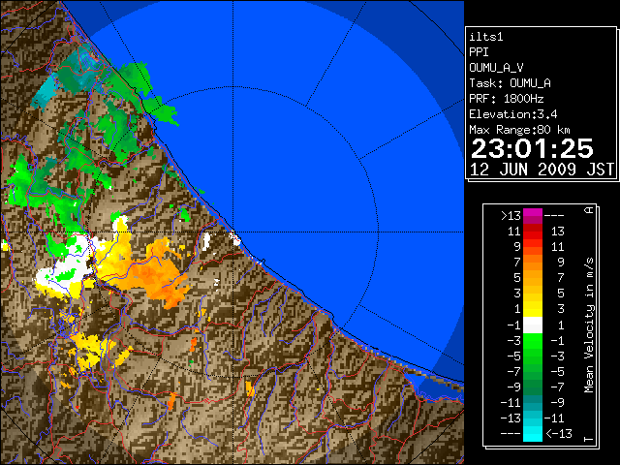The width and height of the screenshot is (620, 465).
Task: Click the yellow 1 to 3 legend swatch
Action: [x=533, y=309]
